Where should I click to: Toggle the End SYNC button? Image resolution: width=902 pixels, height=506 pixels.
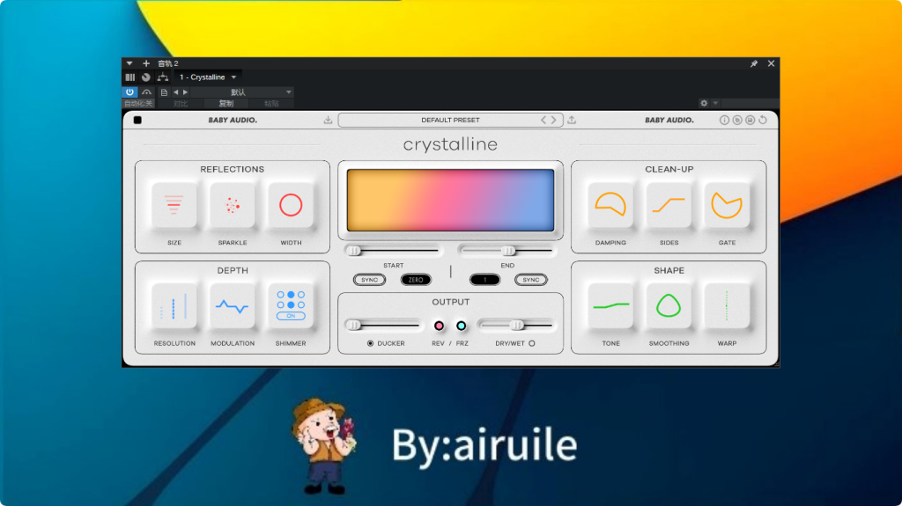(x=531, y=280)
